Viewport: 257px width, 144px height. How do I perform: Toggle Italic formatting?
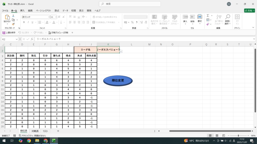click(28, 22)
